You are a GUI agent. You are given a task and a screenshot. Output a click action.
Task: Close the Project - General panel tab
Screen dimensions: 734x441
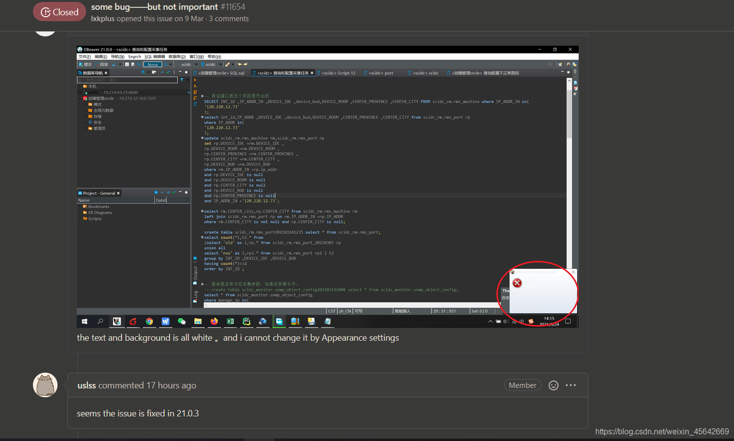[x=118, y=193]
